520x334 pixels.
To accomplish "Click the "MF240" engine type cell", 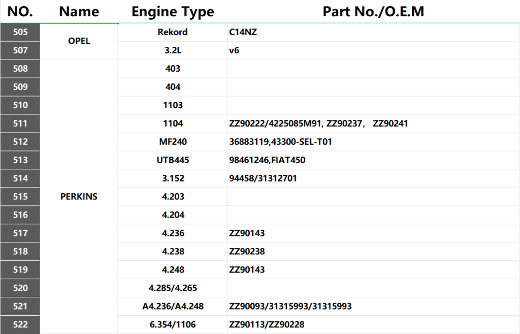I will (173, 142).
